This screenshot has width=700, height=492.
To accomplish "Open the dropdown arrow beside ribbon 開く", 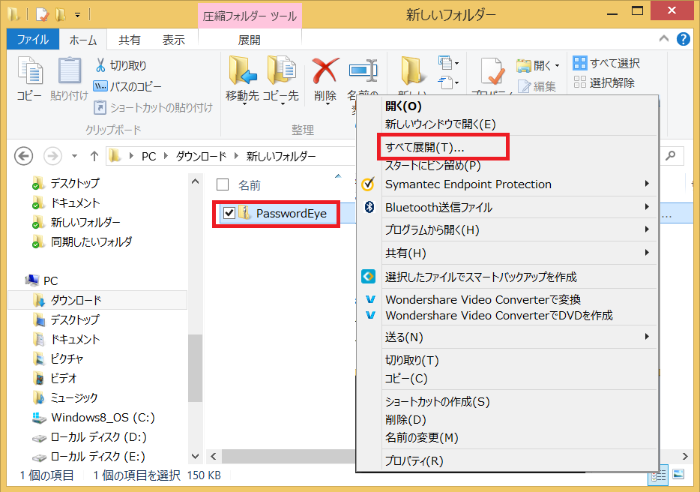I will [557, 66].
